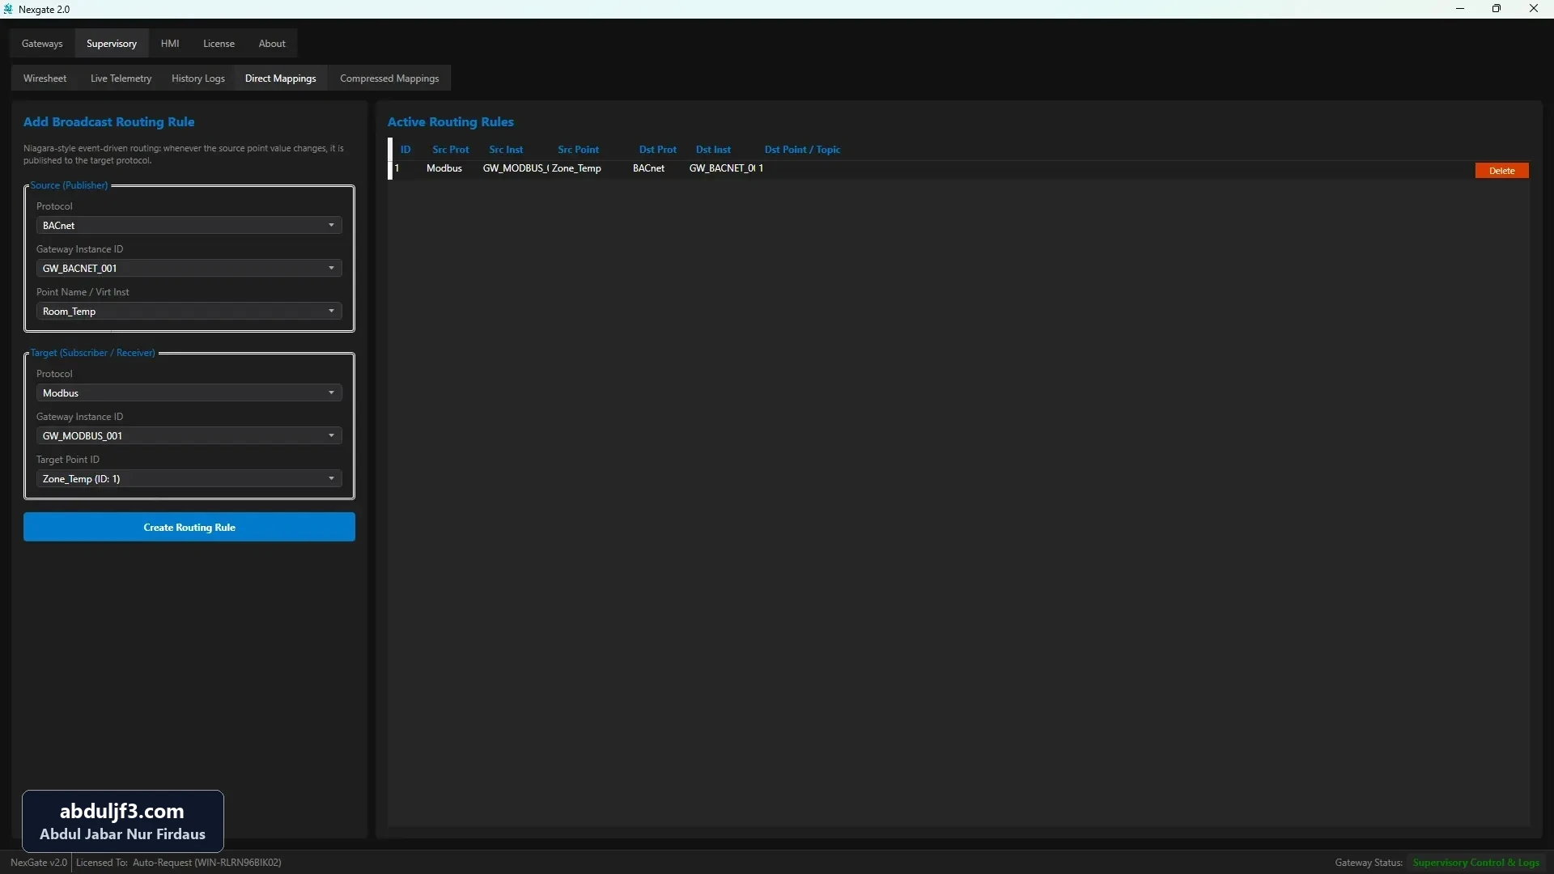
Task: Click the Src Inst column header
Action: (506, 150)
